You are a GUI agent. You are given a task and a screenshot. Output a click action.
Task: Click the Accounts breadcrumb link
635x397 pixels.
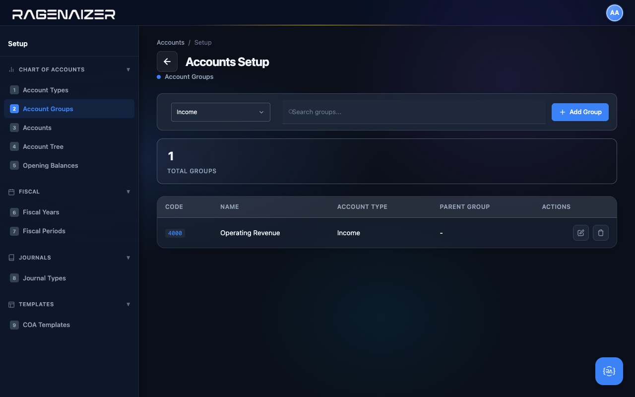click(171, 43)
